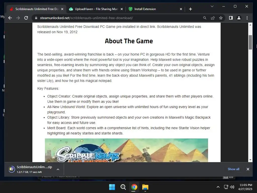Maximize the Chrome window
The height and width of the screenshot is (193, 257).
pos(235,6)
